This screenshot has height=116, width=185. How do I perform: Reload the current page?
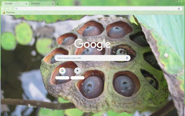click(10, 8)
